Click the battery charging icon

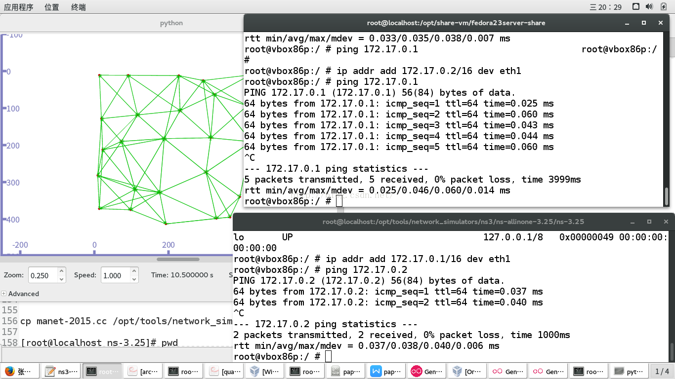click(663, 6)
